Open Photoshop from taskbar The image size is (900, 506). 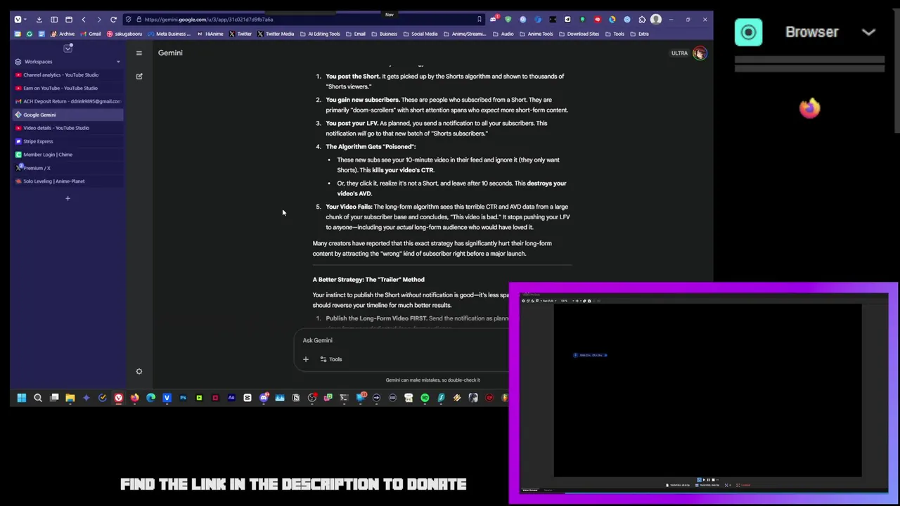tap(183, 398)
